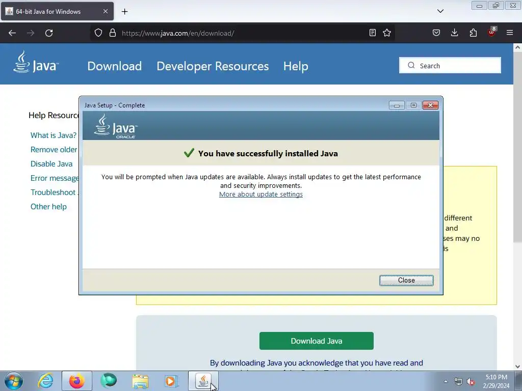Image resolution: width=522 pixels, height=391 pixels.
Task: Reload the page with refresh icon
Action: click(49, 33)
